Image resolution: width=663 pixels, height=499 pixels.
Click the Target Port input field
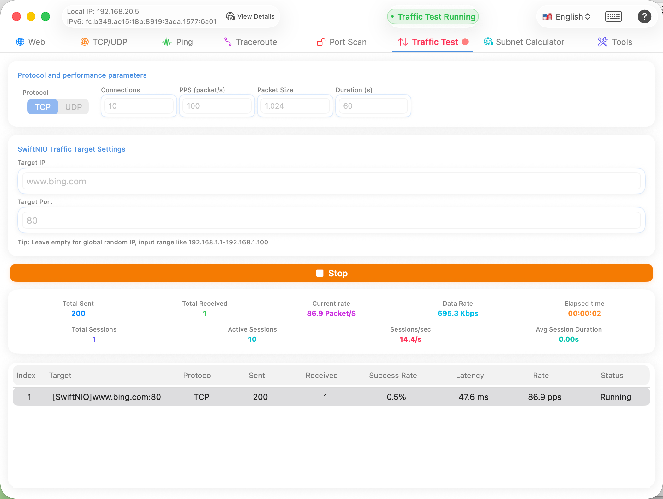[x=331, y=220]
